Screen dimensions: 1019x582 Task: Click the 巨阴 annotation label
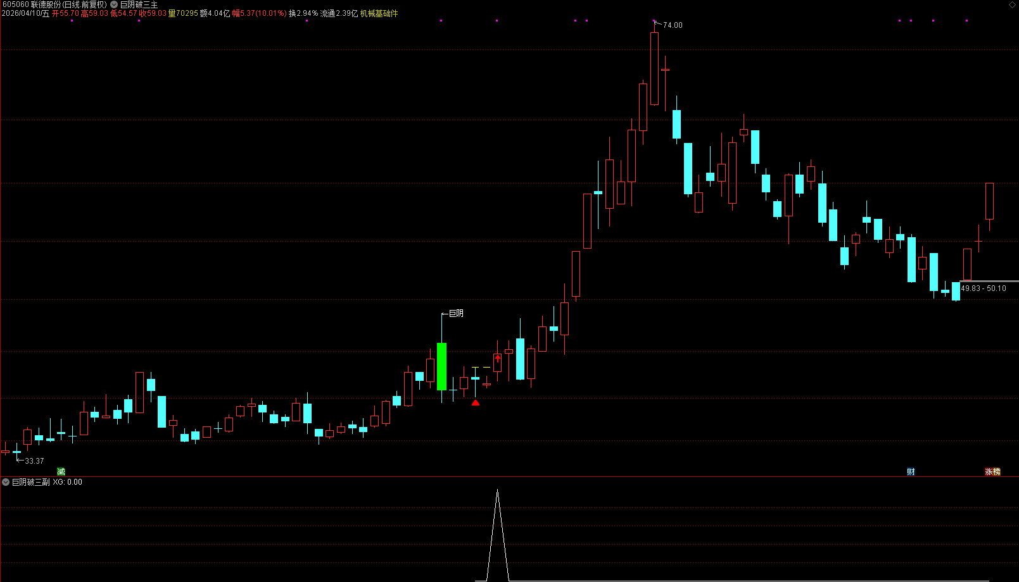pos(456,313)
